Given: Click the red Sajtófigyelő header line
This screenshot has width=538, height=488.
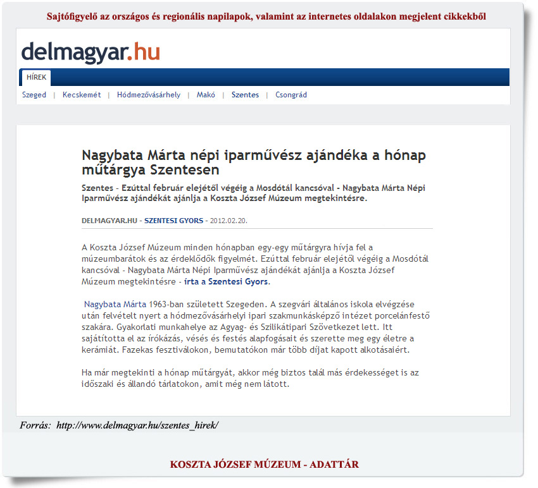Looking at the screenshot, I should [x=266, y=16].
